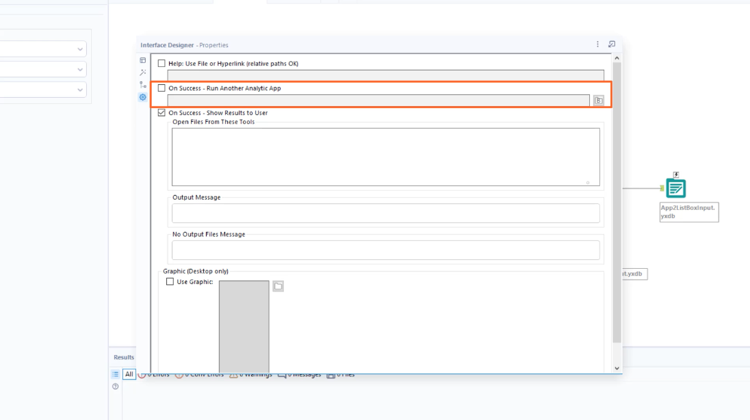Enable Help: Use File or Hyperlink

[161, 63]
